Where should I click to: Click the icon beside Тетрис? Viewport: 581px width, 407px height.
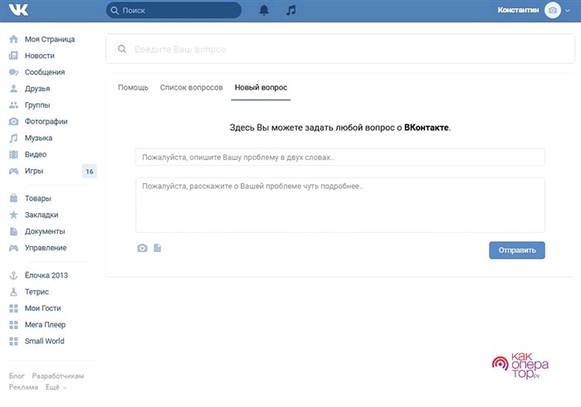14,292
